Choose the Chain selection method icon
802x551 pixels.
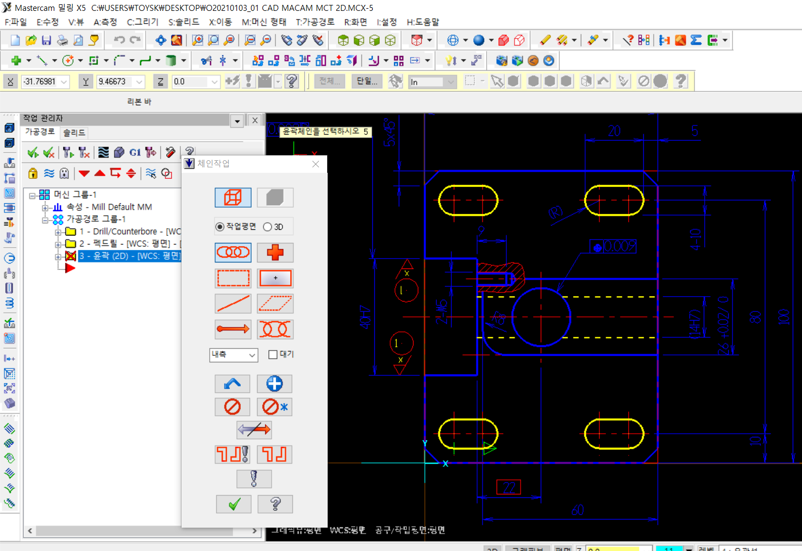(x=233, y=252)
